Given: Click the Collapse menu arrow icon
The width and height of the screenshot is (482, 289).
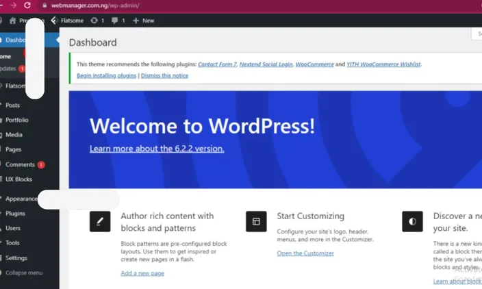Looking at the screenshot, I should coord(1,273).
